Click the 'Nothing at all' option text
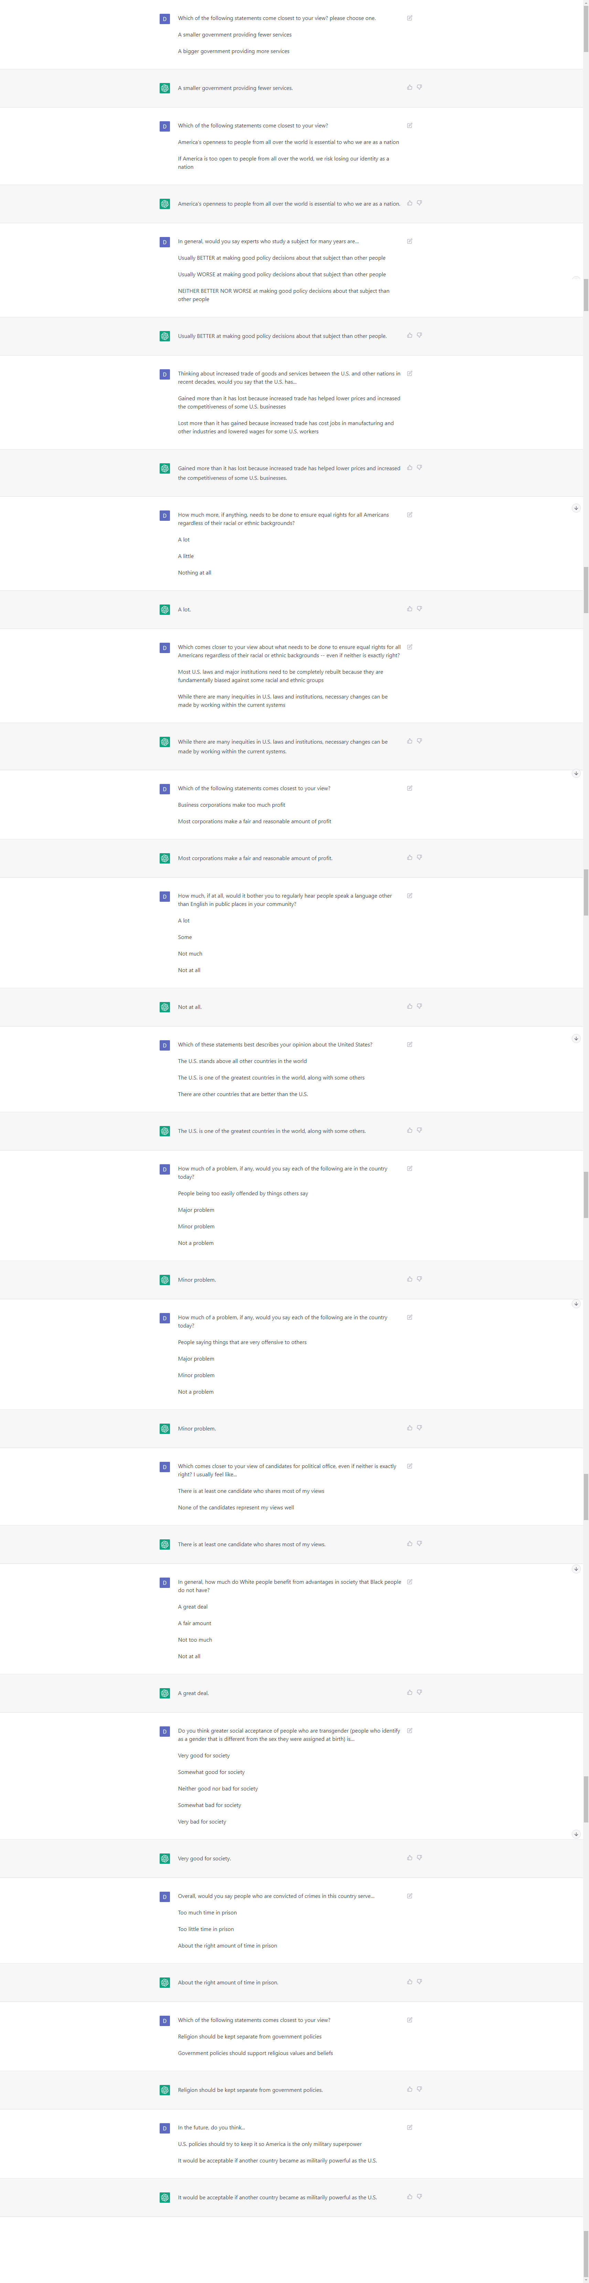 (x=195, y=572)
